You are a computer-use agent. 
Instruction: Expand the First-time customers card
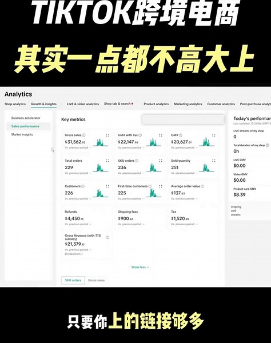(161, 186)
